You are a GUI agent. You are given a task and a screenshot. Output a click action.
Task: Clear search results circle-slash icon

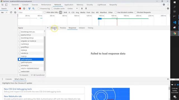pyautogui.click(x=15, y=12)
